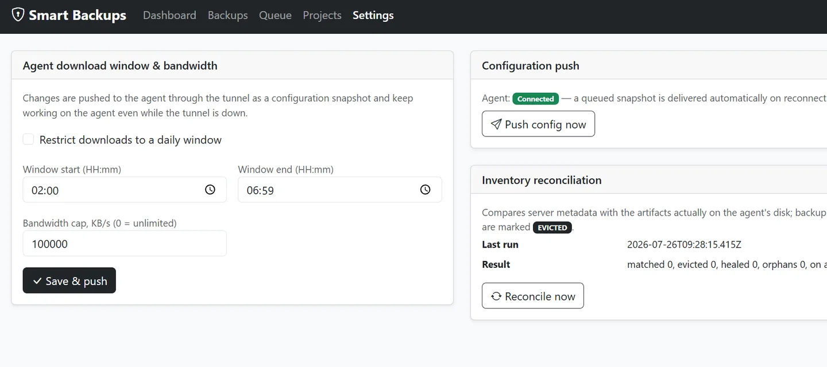Start reconciliation with Reconcile now
This screenshot has height=367, width=827.
click(x=533, y=296)
